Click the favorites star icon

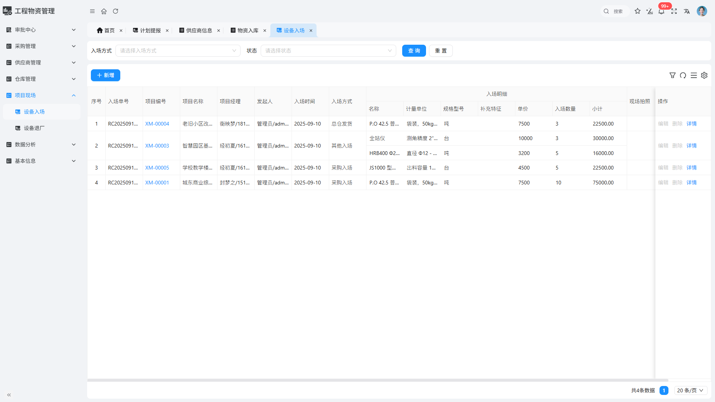[x=638, y=11]
